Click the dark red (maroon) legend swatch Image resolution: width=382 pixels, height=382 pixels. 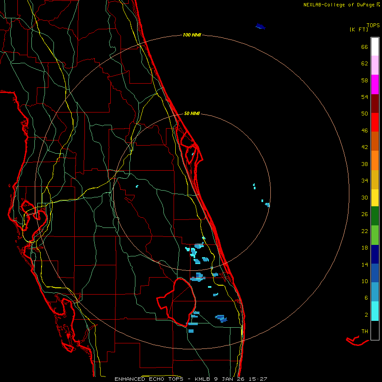coord(375,104)
